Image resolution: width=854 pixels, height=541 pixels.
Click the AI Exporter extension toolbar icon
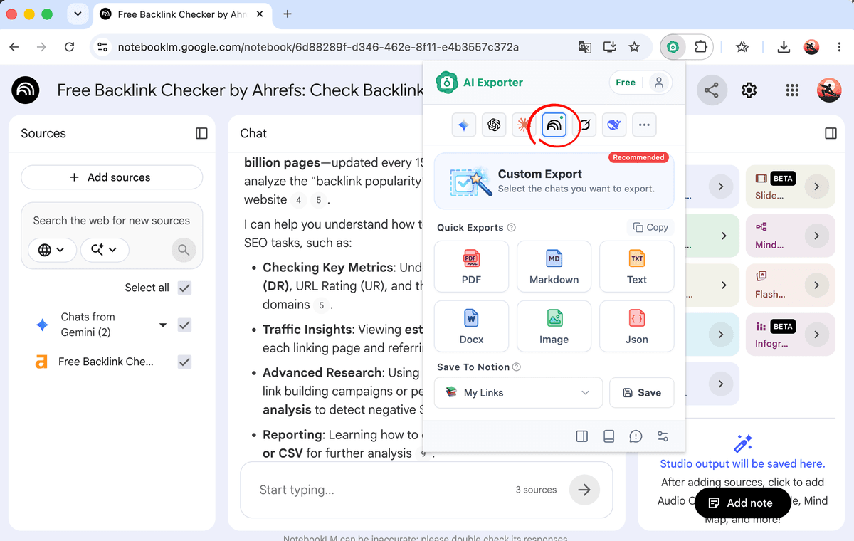(x=673, y=47)
